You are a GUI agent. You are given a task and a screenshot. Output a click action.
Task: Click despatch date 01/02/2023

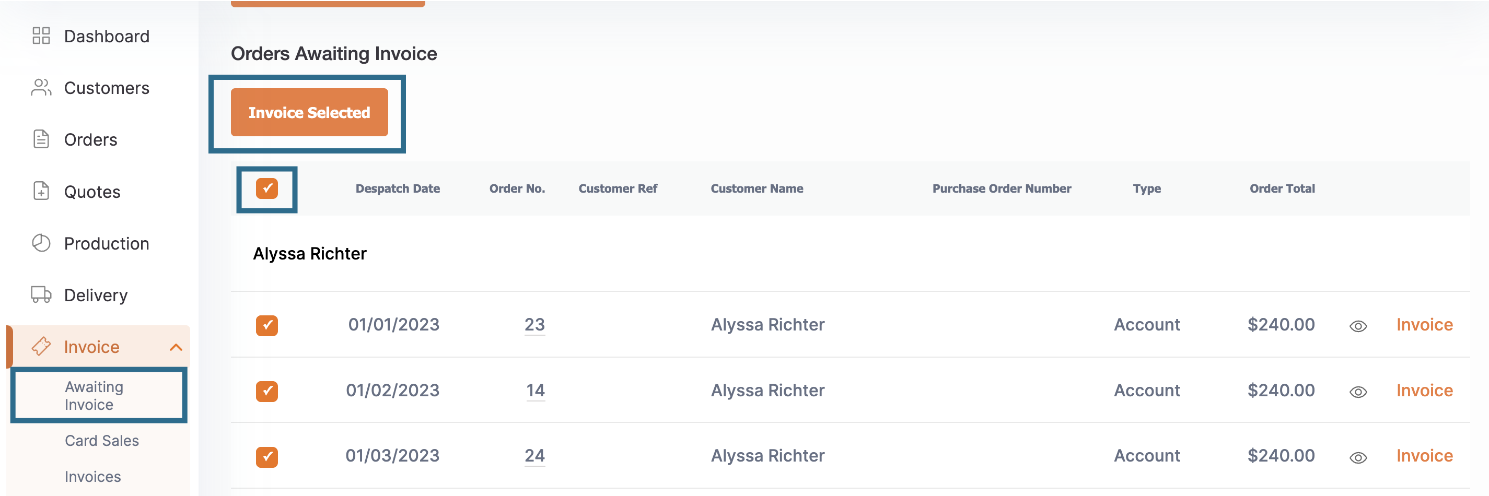[x=392, y=391]
